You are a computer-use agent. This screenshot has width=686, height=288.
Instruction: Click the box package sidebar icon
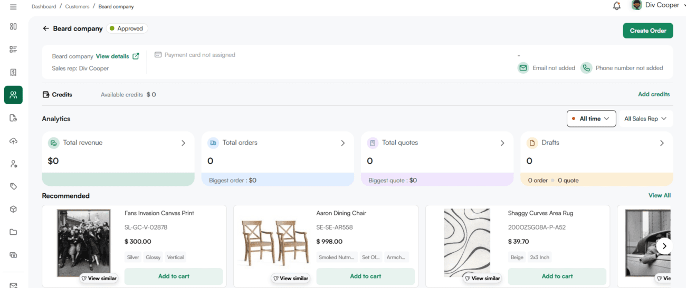(x=13, y=209)
